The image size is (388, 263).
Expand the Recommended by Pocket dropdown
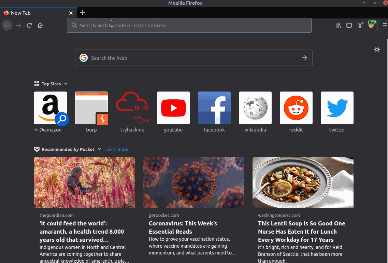click(x=99, y=149)
